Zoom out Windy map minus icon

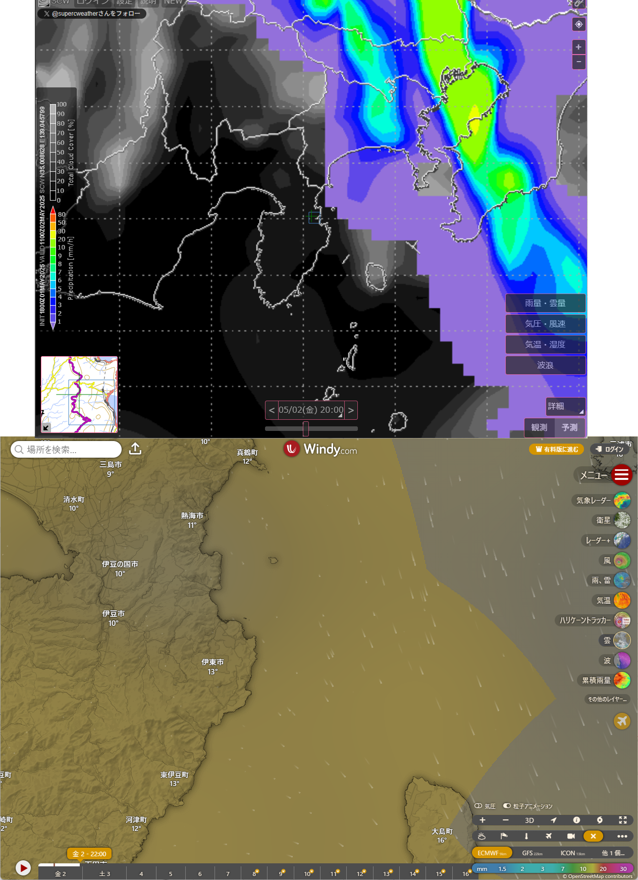505,820
